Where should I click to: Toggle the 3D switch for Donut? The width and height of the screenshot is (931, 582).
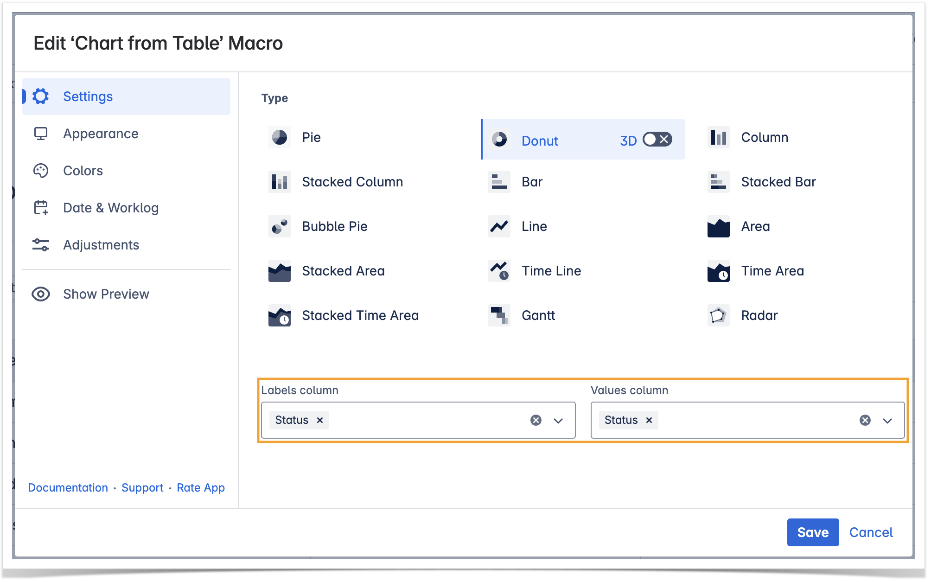click(x=657, y=140)
